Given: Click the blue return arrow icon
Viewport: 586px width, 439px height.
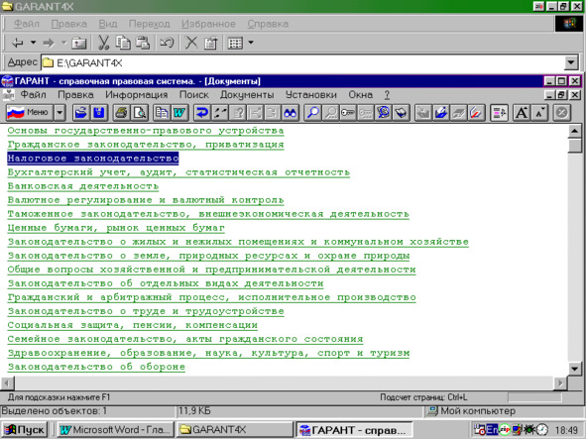Looking at the screenshot, I should (202, 112).
